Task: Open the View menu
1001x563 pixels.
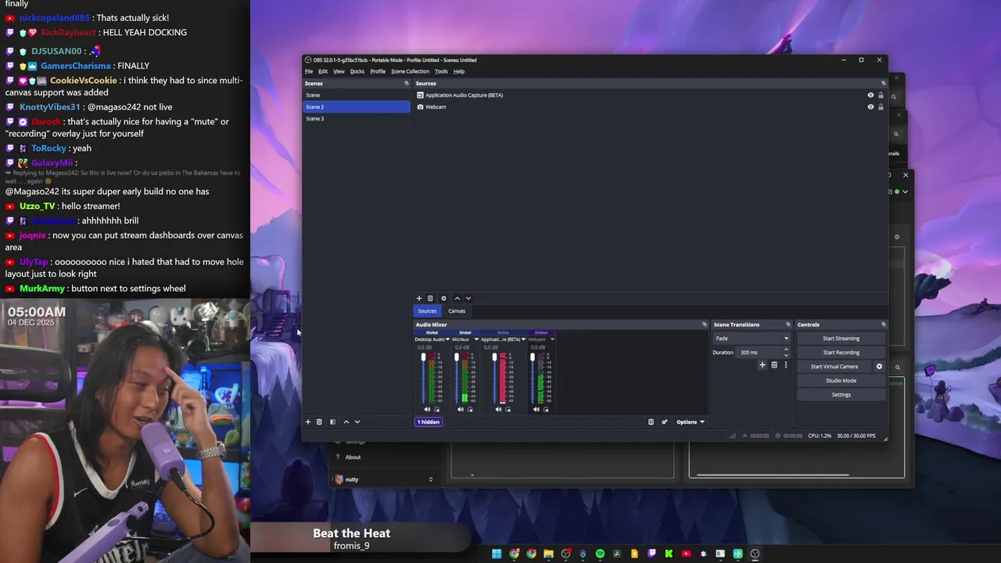Action: (x=339, y=71)
